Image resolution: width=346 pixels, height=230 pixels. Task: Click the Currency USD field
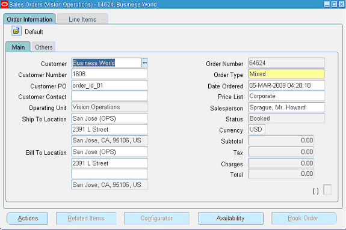click(257, 129)
